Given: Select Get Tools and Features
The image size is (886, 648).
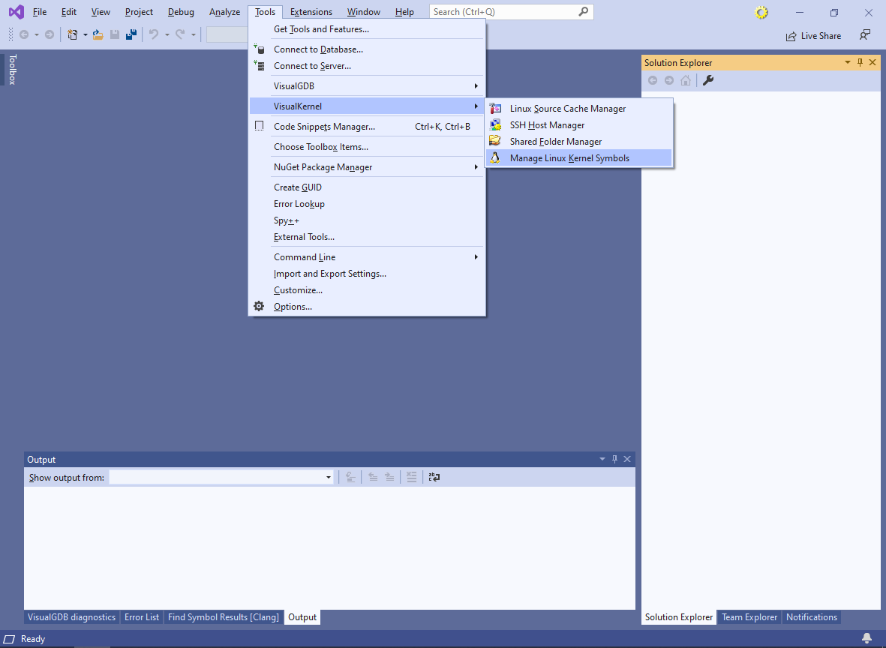Looking at the screenshot, I should 367,29.
